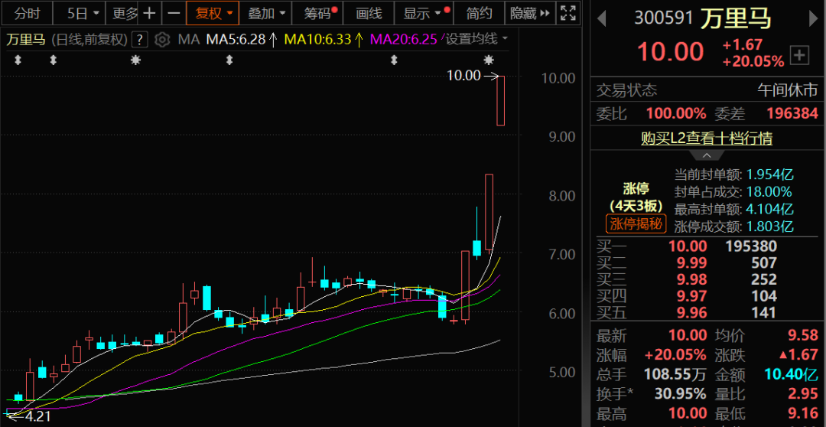Expand the 设置均线 moving average dropdown

tap(476, 39)
